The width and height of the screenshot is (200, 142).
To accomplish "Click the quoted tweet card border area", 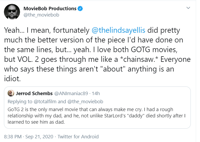I will [97, 107].
